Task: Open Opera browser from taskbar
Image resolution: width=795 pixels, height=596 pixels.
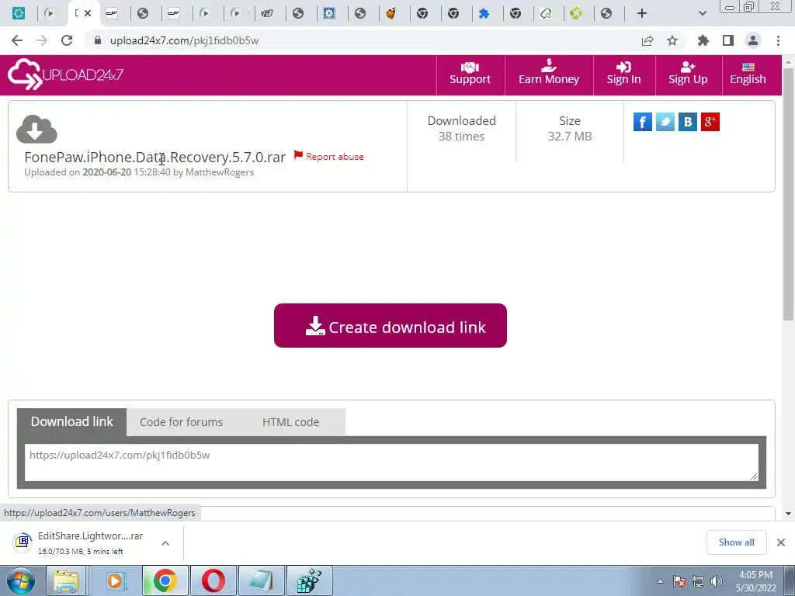Action: click(x=214, y=580)
